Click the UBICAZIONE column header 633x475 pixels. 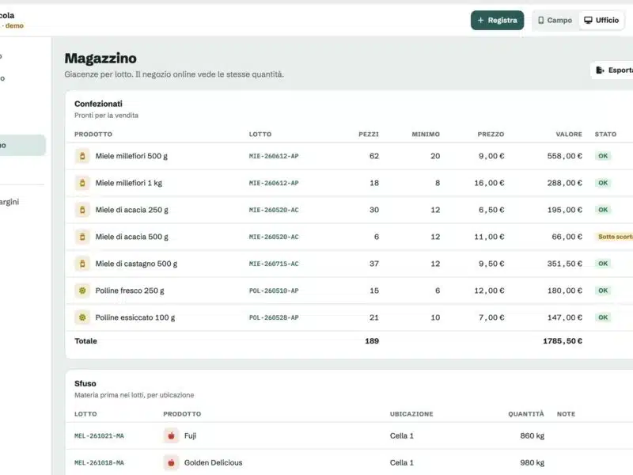point(411,414)
